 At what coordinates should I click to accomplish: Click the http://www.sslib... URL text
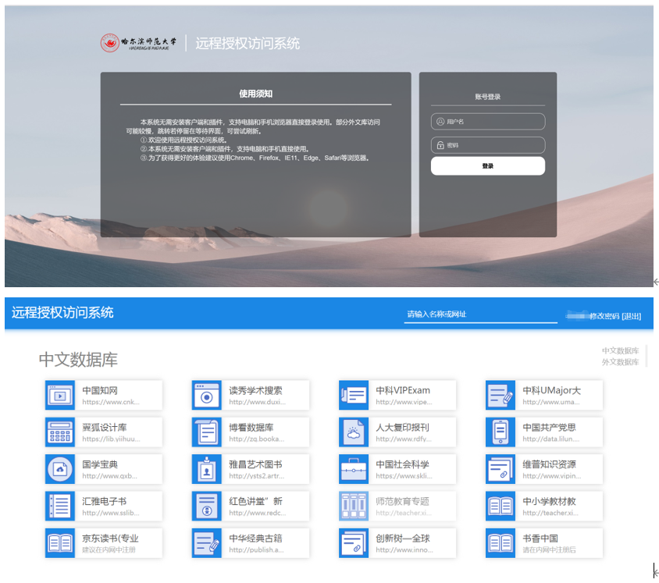(x=111, y=513)
